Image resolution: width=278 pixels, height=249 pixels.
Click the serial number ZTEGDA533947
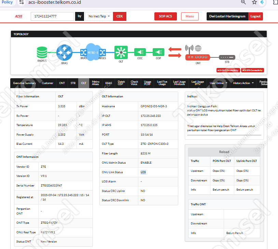52,185
